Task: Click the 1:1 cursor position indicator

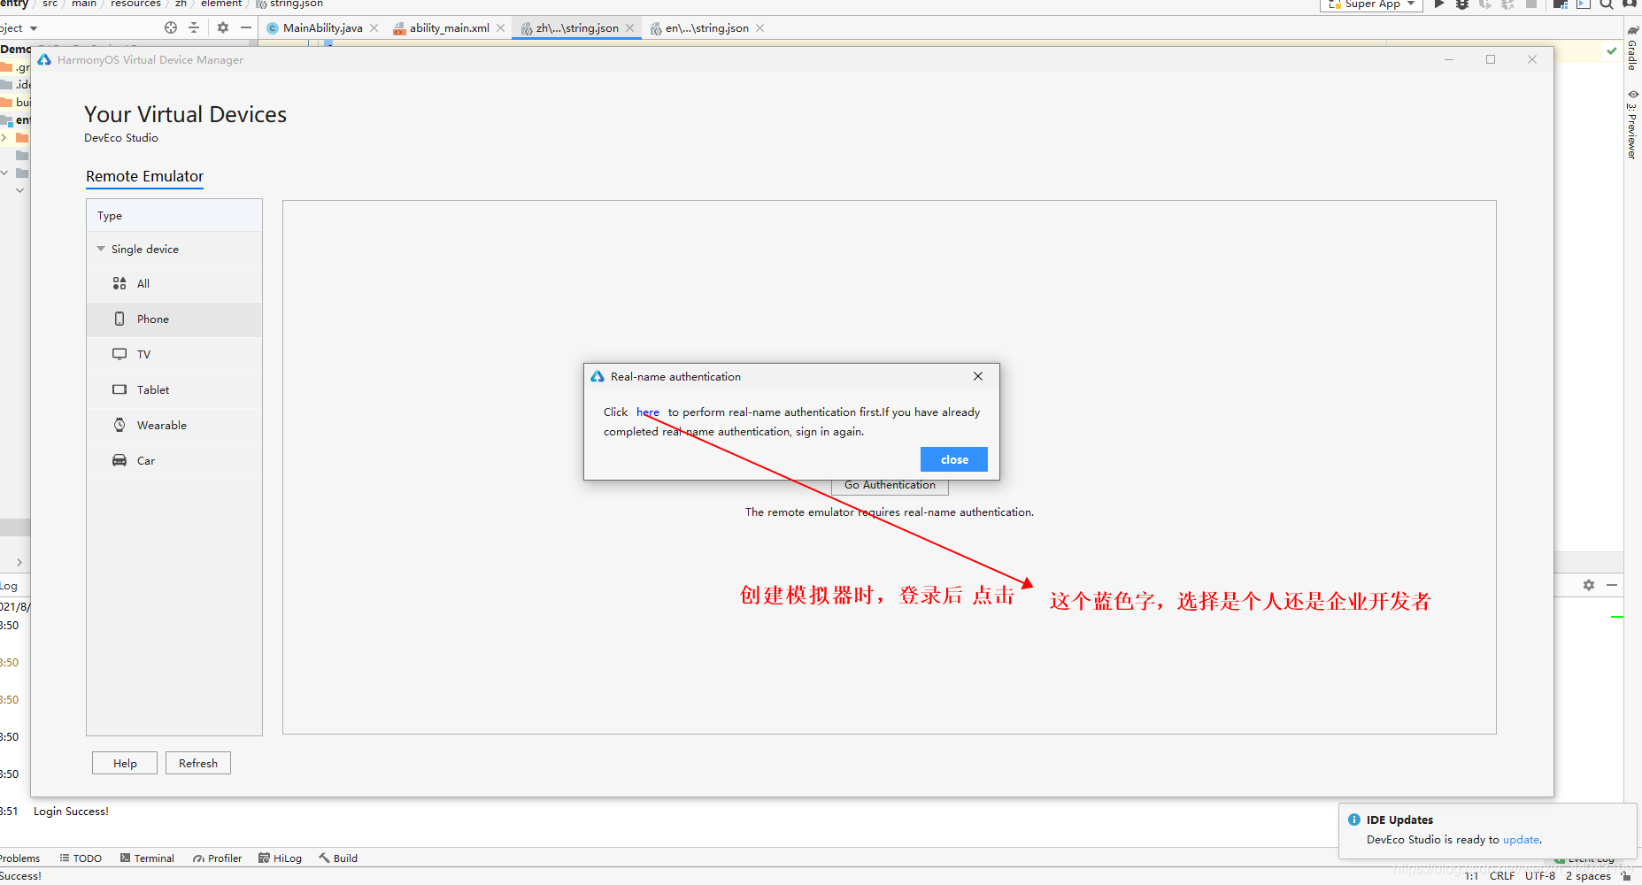Action: pos(1471,876)
